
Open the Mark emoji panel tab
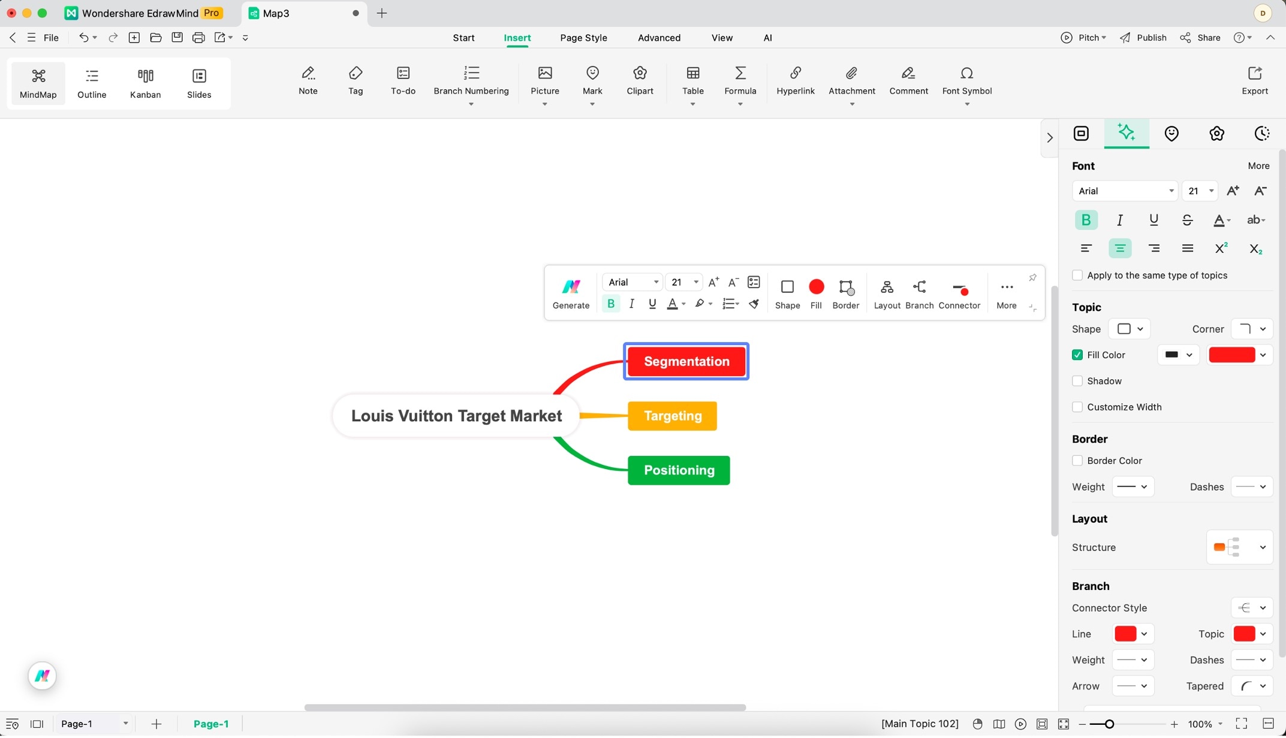pyautogui.click(x=1171, y=133)
